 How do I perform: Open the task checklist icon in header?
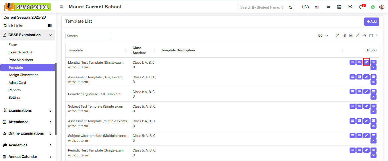click(350, 7)
